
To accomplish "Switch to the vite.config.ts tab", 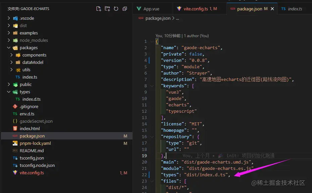I will point(200,9).
